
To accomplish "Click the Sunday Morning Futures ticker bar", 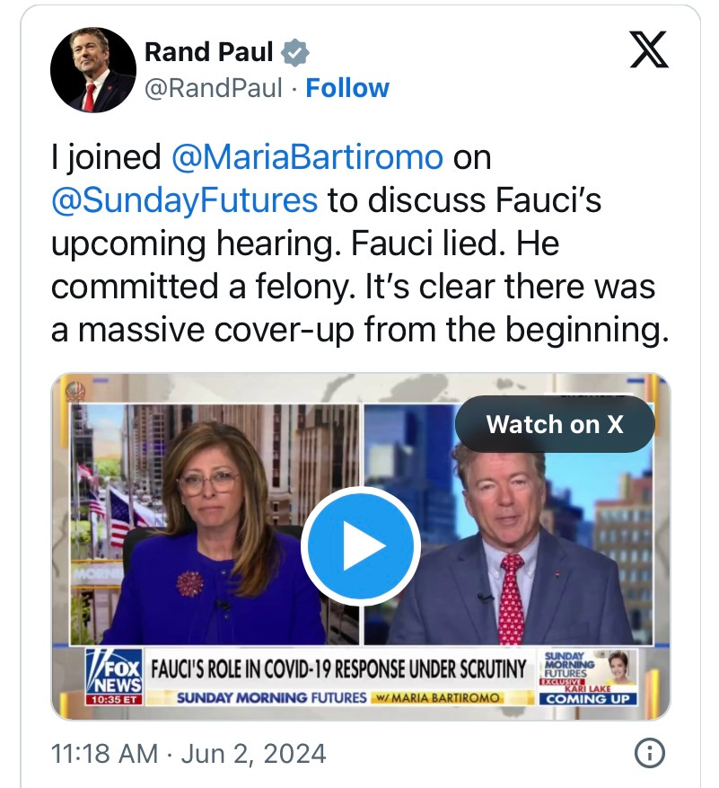I will (338, 697).
